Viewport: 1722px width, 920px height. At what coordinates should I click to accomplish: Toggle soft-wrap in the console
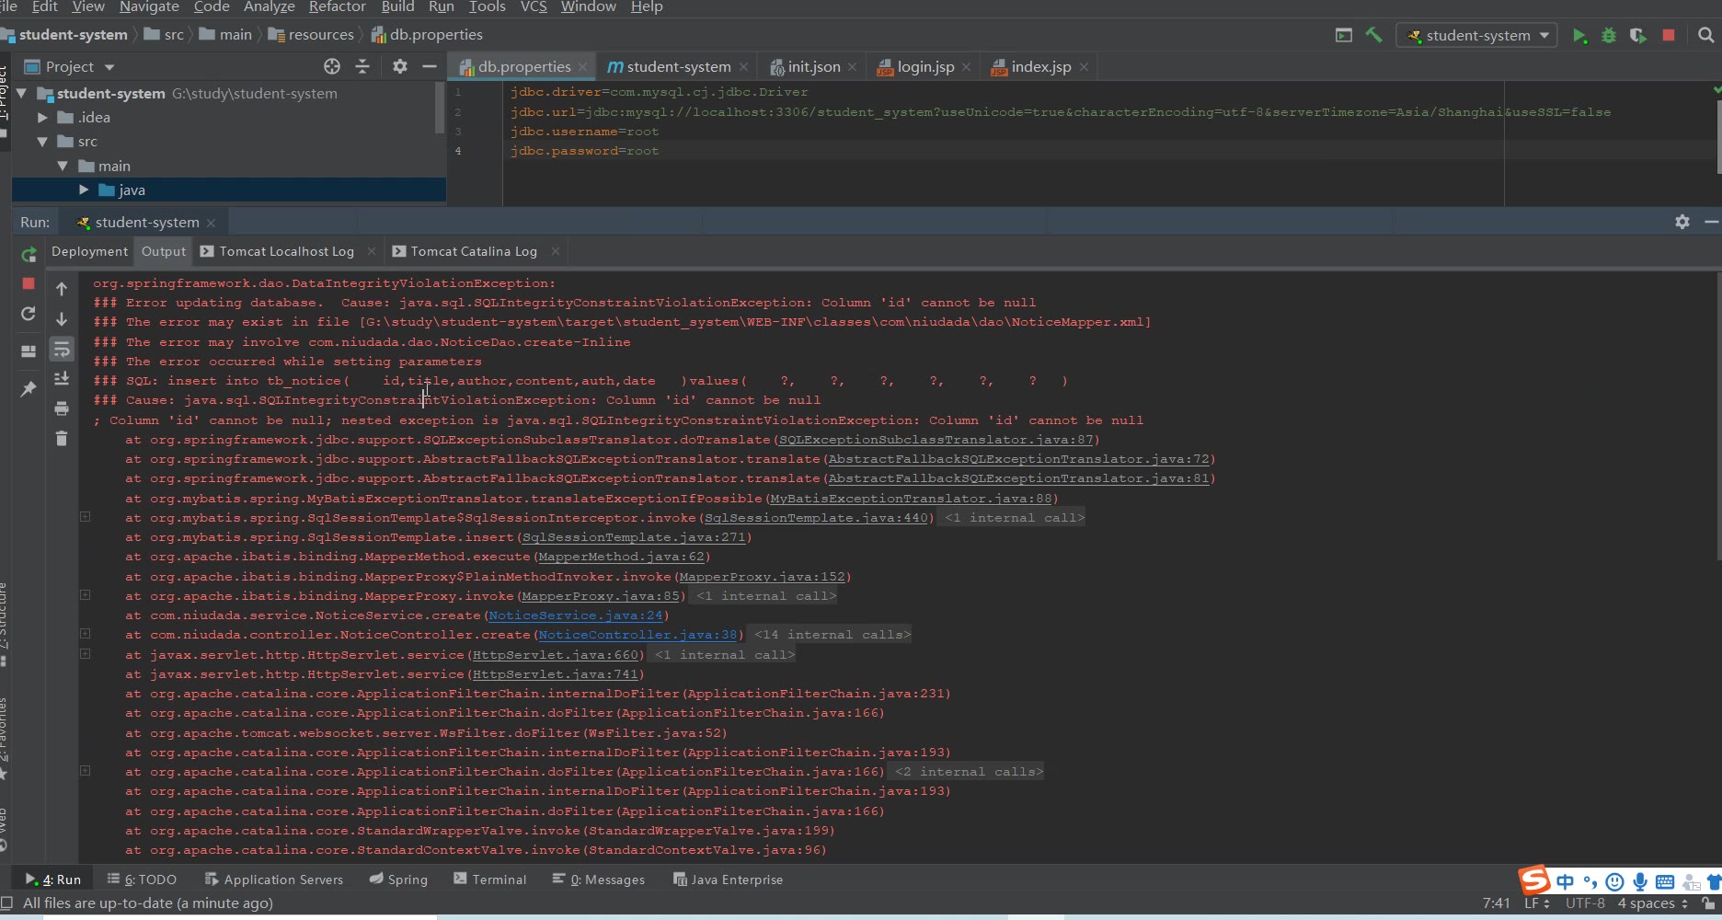[x=62, y=349]
